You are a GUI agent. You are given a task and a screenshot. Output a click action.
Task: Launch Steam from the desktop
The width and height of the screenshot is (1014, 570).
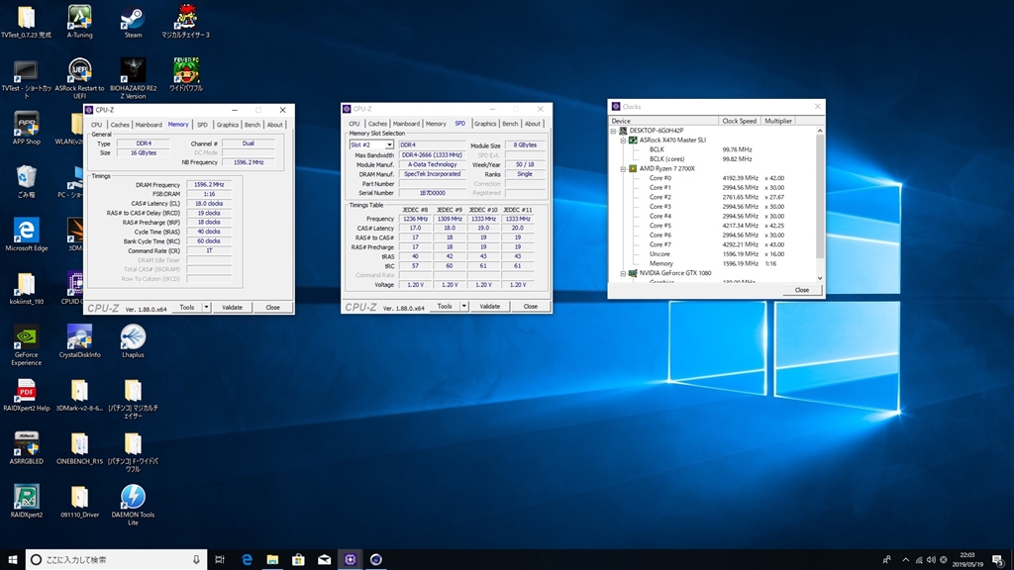132,18
